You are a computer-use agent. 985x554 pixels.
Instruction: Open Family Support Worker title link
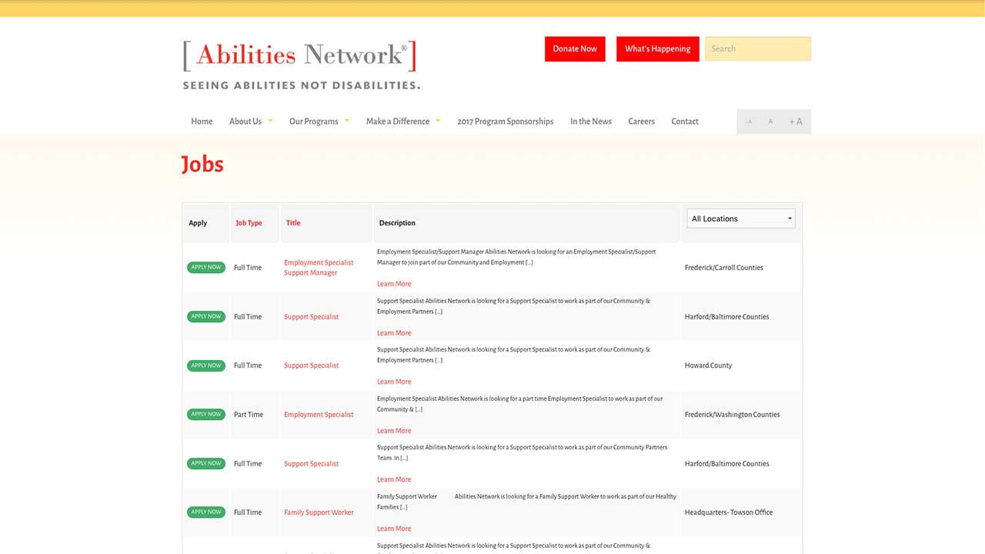(319, 512)
